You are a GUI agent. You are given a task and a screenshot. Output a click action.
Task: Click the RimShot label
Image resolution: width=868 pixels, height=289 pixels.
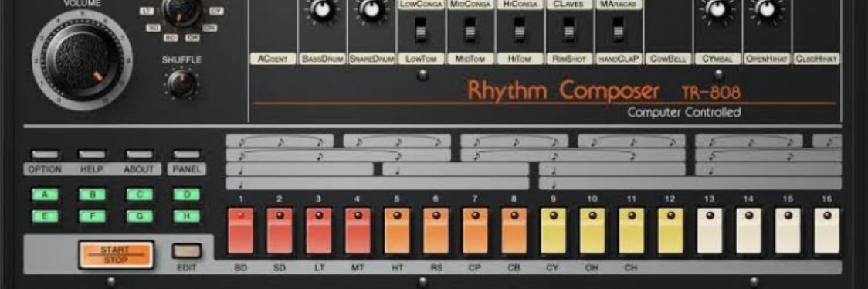569,59
